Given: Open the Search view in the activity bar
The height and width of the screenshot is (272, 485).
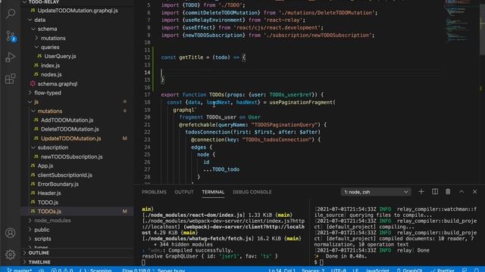Looking at the screenshot, I should [x=11, y=13].
